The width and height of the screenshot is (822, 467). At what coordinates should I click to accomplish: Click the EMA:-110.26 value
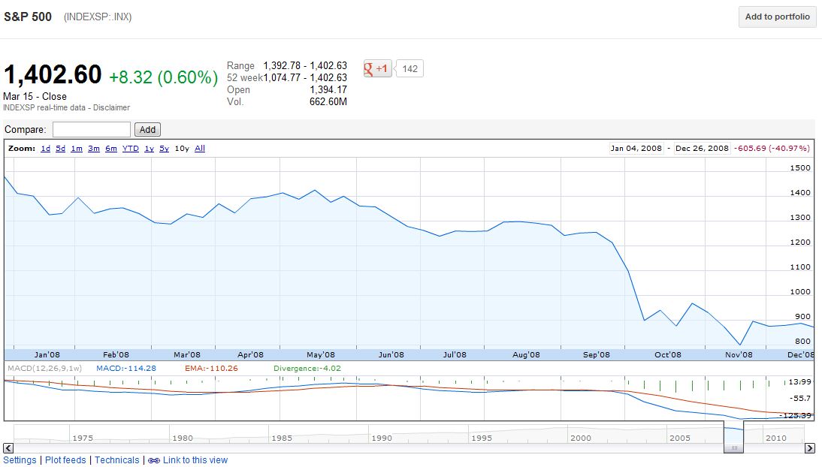pos(211,369)
